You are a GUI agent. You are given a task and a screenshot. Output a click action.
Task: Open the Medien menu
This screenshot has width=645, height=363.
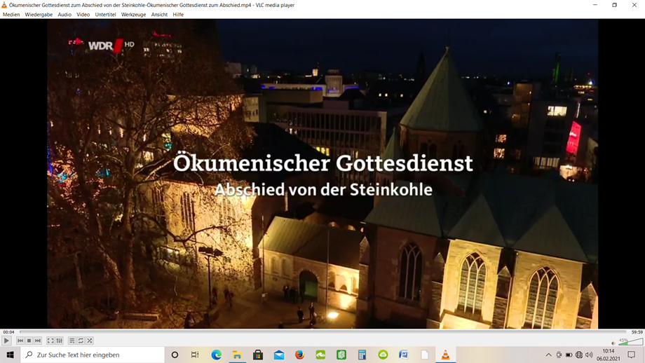[11, 15]
